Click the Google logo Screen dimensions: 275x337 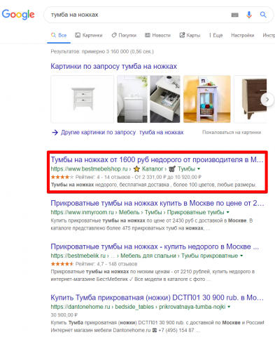(18, 15)
